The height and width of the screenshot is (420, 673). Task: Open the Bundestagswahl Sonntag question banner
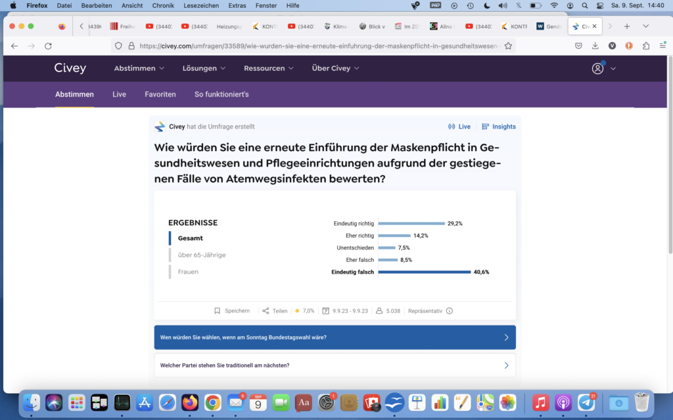(x=335, y=337)
